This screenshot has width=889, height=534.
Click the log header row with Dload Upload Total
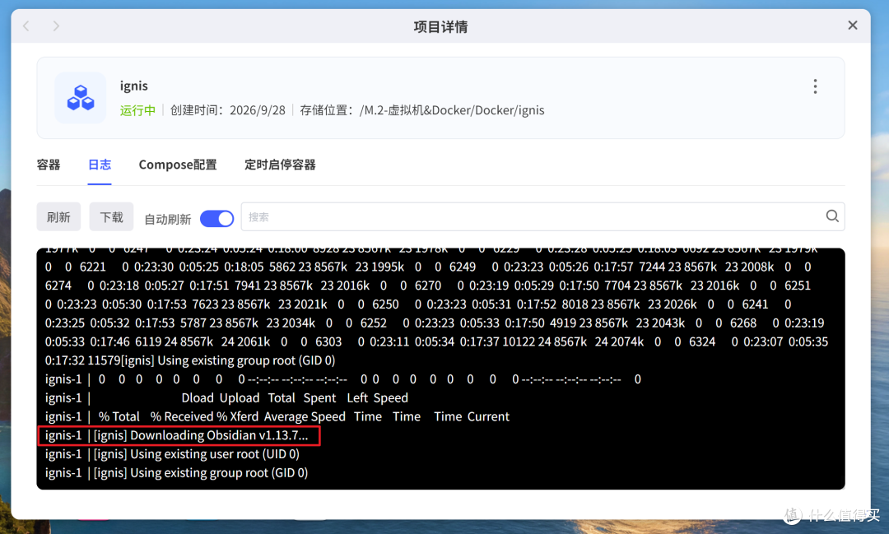(227, 398)
